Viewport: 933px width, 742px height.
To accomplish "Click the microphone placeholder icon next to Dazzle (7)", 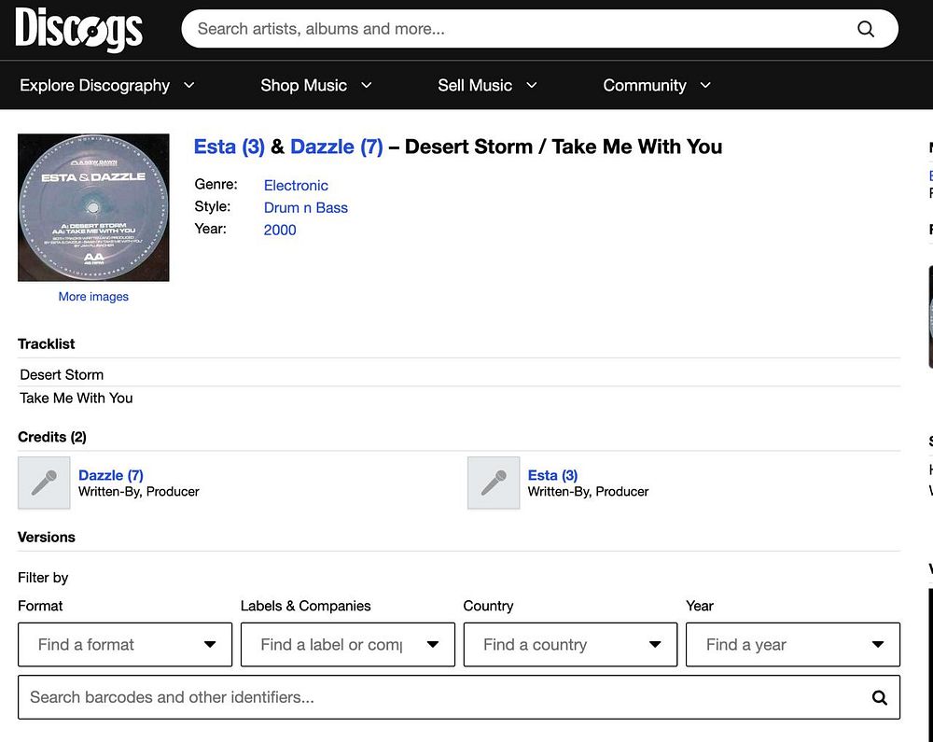I will click(44, 483).
